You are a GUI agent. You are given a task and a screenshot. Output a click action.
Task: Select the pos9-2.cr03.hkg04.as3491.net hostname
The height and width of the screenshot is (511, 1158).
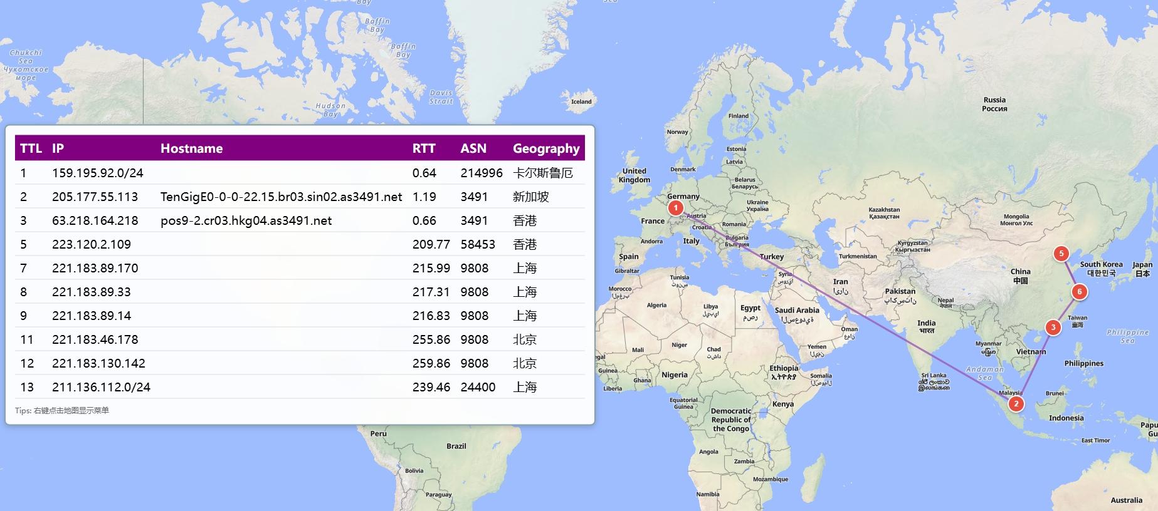pyautogui.click(x=246, y=220)
